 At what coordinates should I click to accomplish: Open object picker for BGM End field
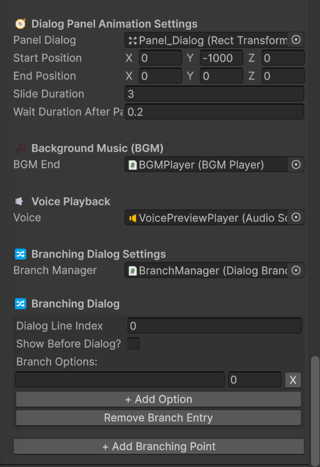[x=296, y=164]
